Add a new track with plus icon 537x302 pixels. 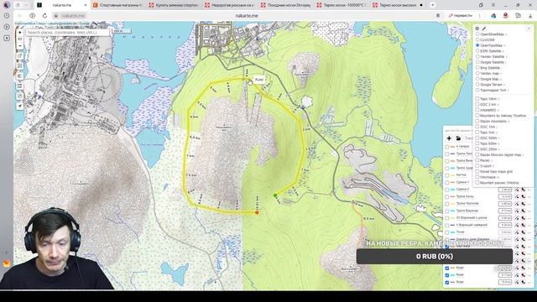tap(449, 138)
